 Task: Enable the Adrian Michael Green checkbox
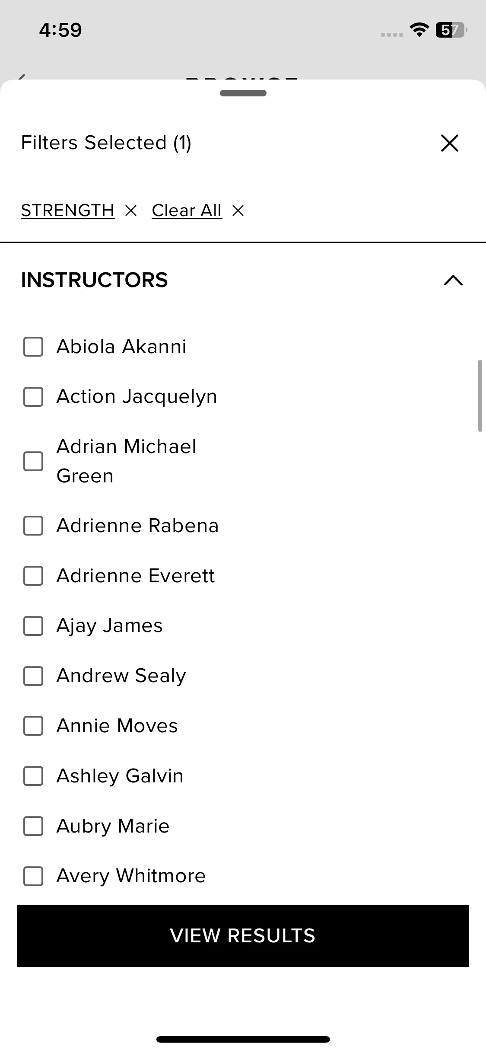[x=33, y=461]
